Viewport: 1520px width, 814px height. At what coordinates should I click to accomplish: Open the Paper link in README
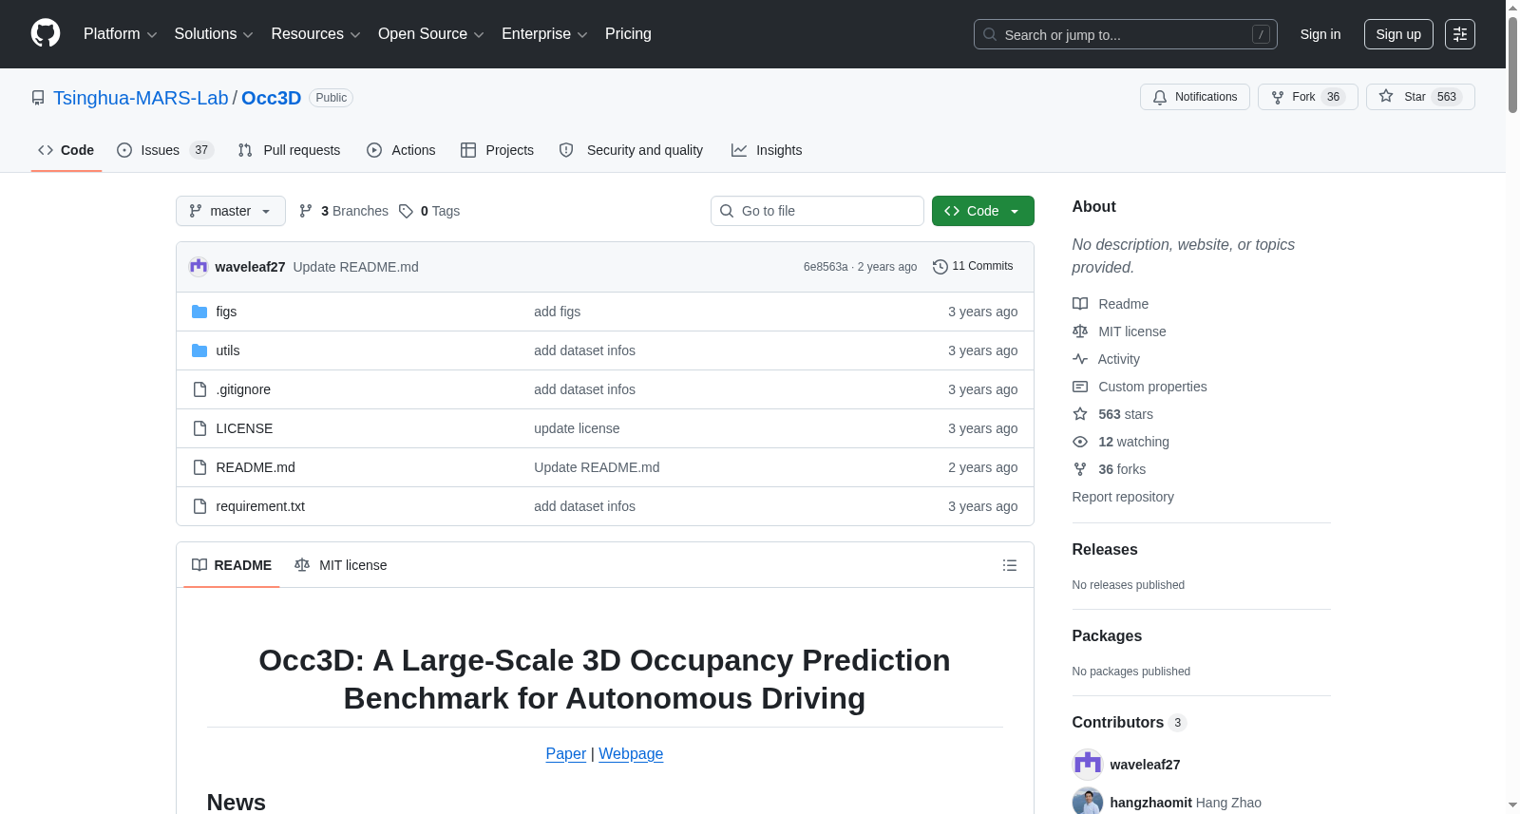tap(566, 754)
